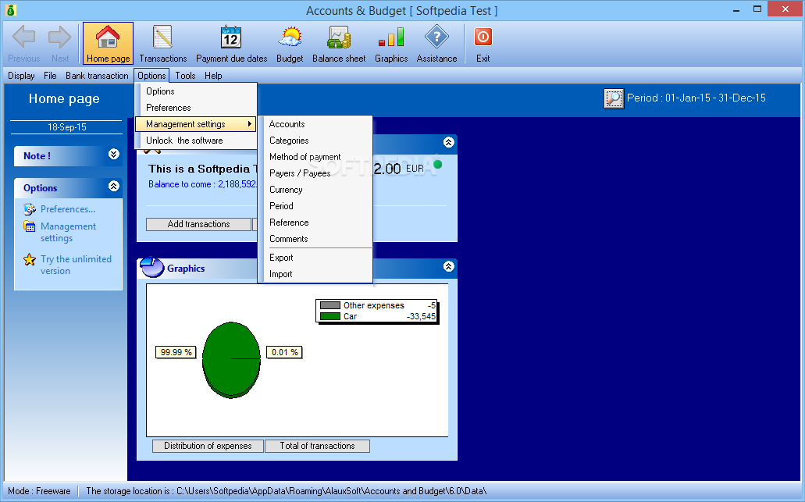
Task: Click Mode : Freeware status bar entry
Action: (39, 491)
